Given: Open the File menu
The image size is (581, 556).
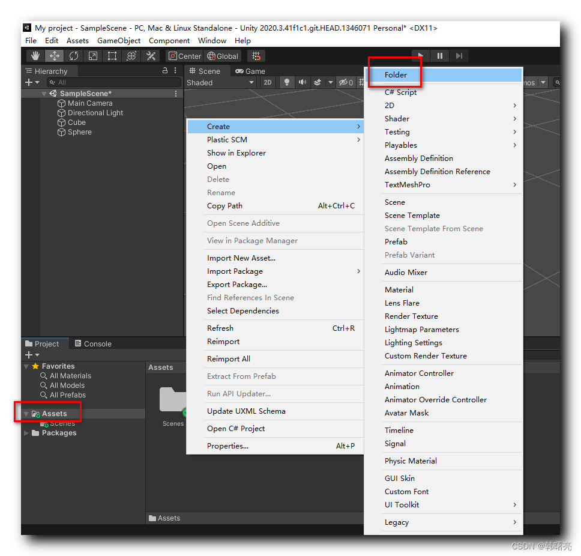Looking at the screenshot, I should (x=31, y=40).
